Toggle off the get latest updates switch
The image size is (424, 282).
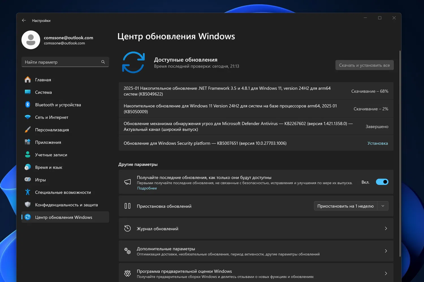[382, 182]
